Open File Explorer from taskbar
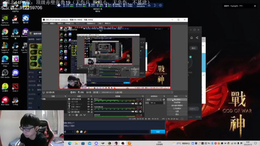This screenshot has width=260, height=146. [x=76, y=143]
